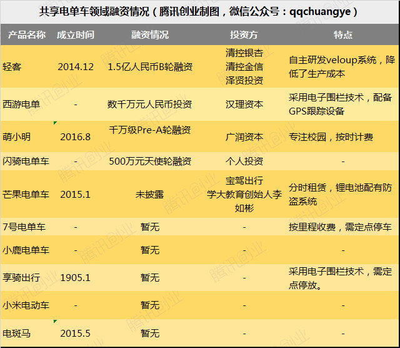Click the product name 小鹿电单车

click(26, 250)
